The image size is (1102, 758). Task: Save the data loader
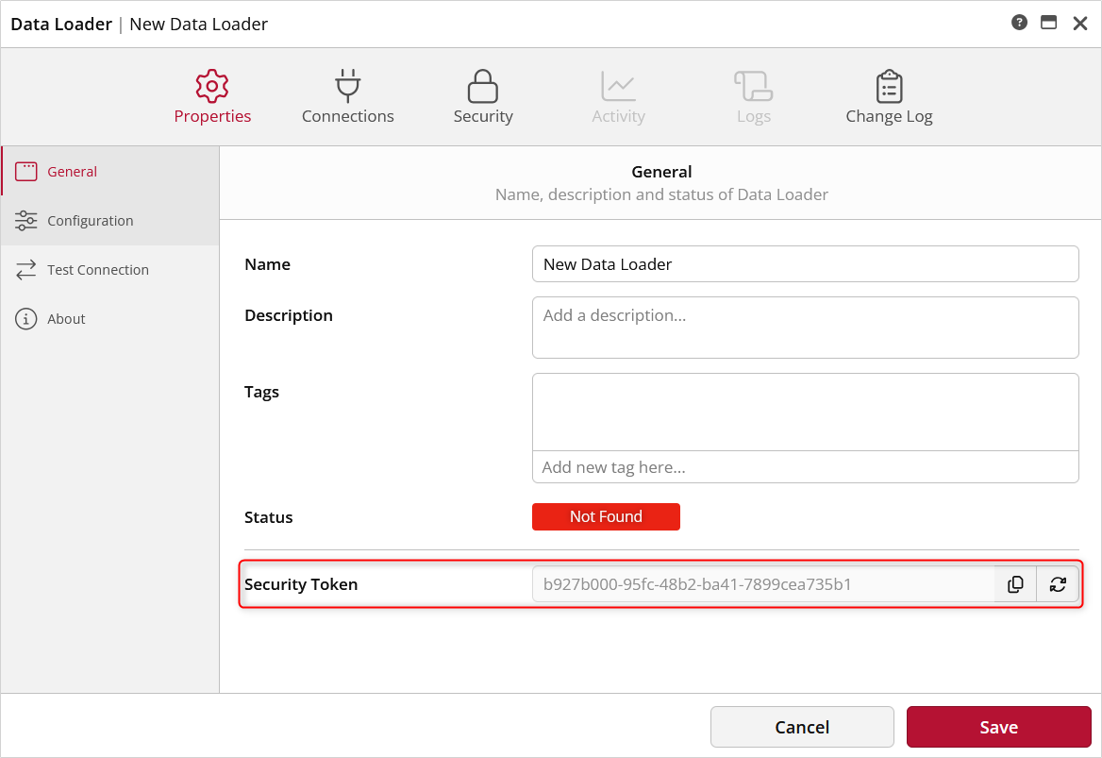pos(998,727)
